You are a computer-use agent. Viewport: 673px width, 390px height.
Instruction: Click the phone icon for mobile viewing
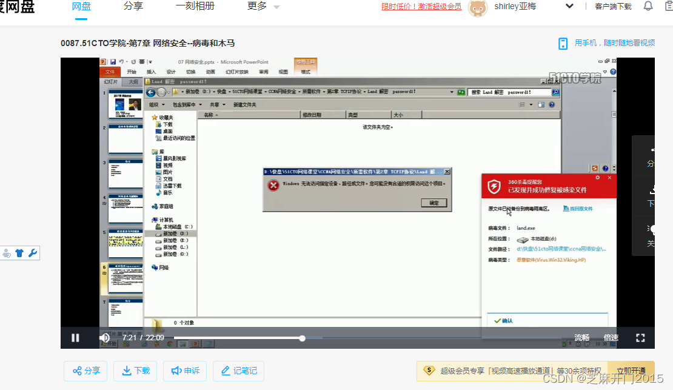pyautogui.click(x=563, y=44)
